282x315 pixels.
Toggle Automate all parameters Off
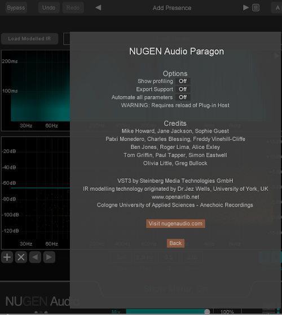183,97
